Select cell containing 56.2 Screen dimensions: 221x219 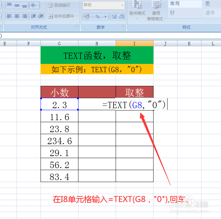tap(59, 164)
